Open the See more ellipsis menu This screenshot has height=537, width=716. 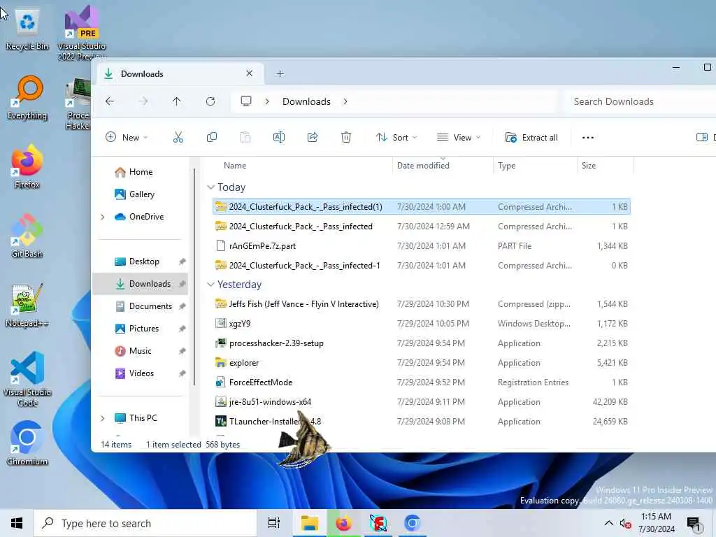click(587, 138)
